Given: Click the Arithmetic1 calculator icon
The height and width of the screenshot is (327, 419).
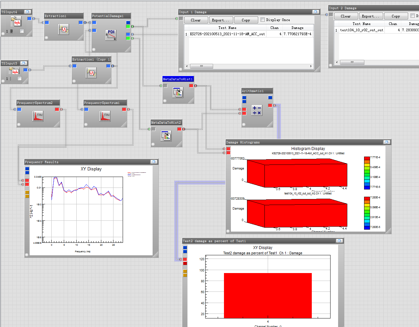Looking at the screenshot, I should [257, 110].
